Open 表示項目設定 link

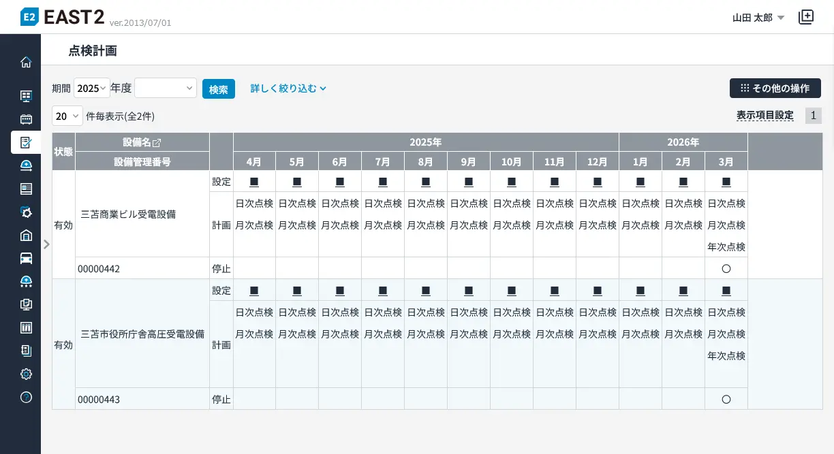[x=764, y=116]
